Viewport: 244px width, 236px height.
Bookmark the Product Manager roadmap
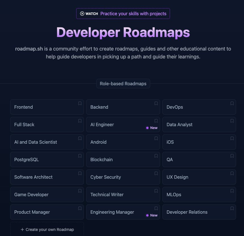tap(80, 209)
